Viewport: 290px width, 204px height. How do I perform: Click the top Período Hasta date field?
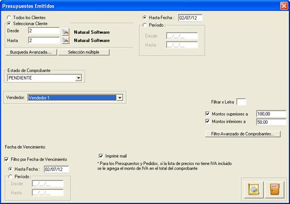click(182, 44)
